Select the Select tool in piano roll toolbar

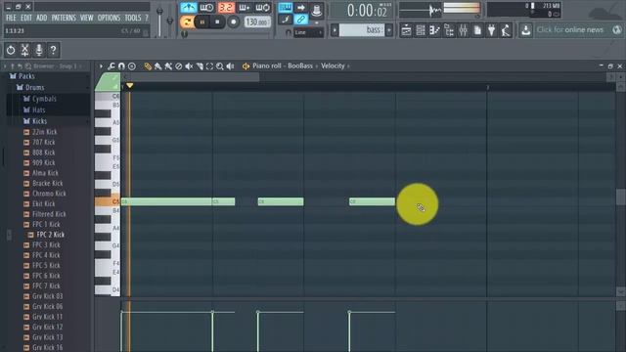209,66
